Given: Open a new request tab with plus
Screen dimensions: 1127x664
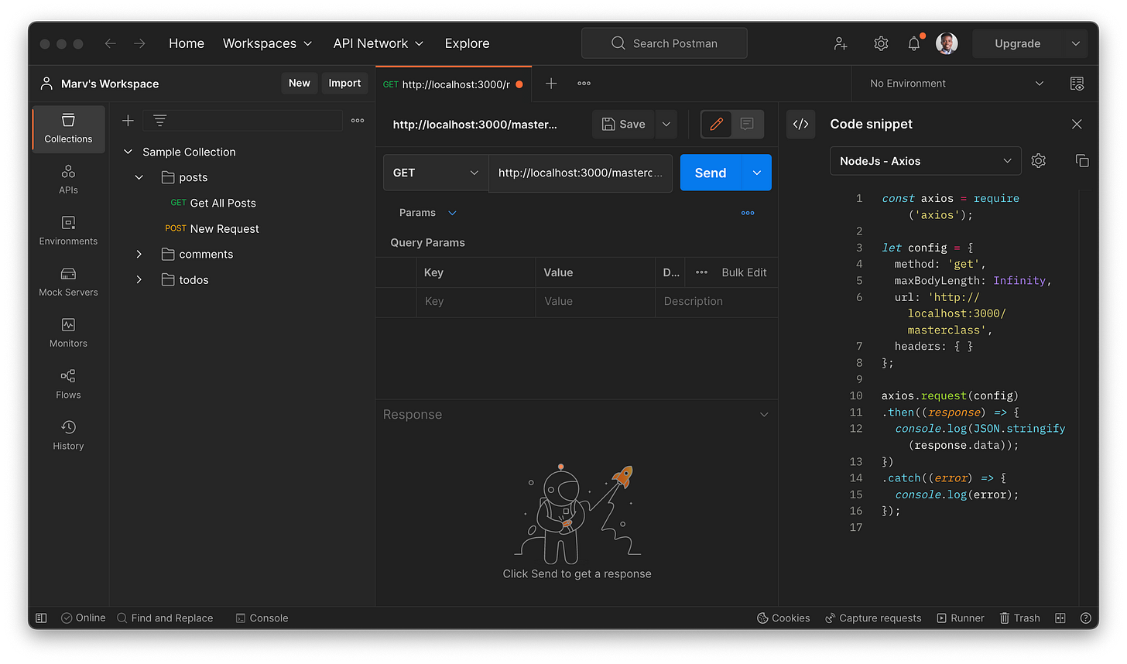Looking at the screenshot, I should coord(551,84).
